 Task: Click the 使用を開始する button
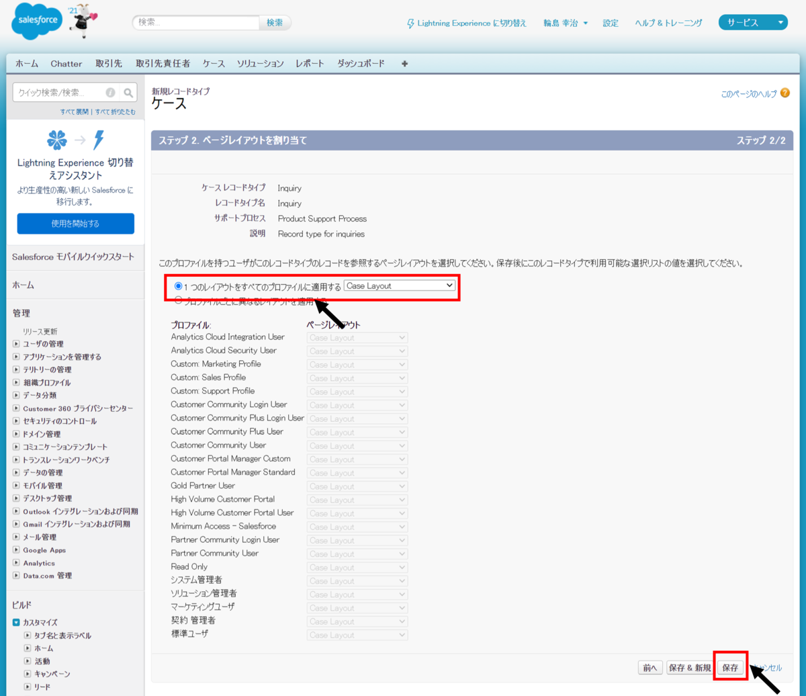point(75,224)
